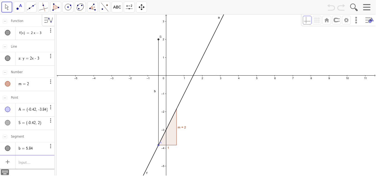Open options menu for point A row
The image size is (376, 176).
click(x=51, y=107)
